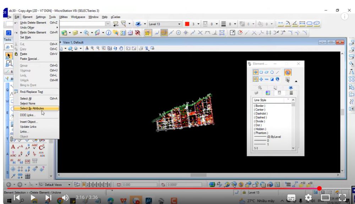Viewport: 355px width, 204px height.
Task: Click the YouTube settings gear icon
Action: pos(308,197)
